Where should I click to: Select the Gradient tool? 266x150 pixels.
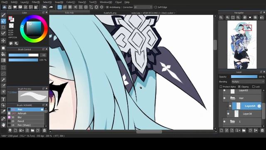tap(3, 60)
